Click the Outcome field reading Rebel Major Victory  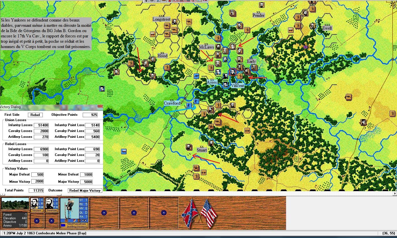85,191
